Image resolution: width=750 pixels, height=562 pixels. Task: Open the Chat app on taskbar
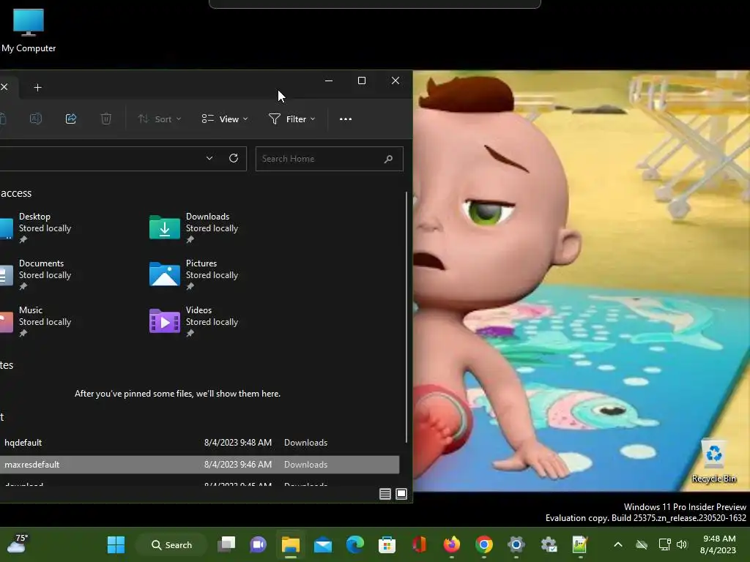259,544
